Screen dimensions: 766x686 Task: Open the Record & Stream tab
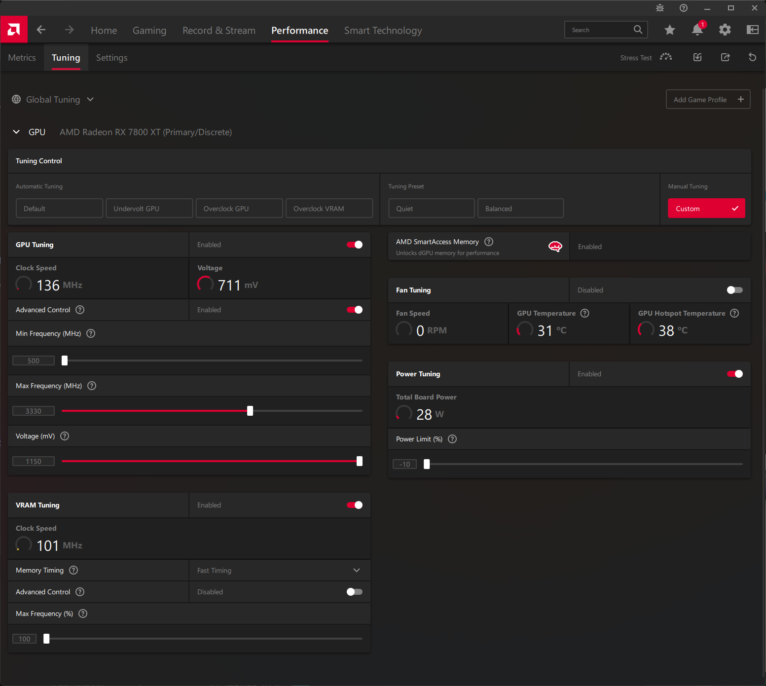[x=219, y=30]
